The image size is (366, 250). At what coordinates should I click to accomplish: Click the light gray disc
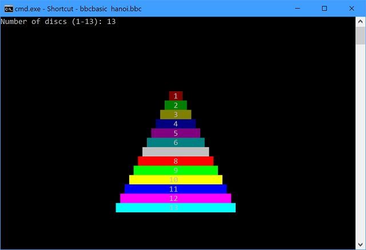click(x=176, y=152)
